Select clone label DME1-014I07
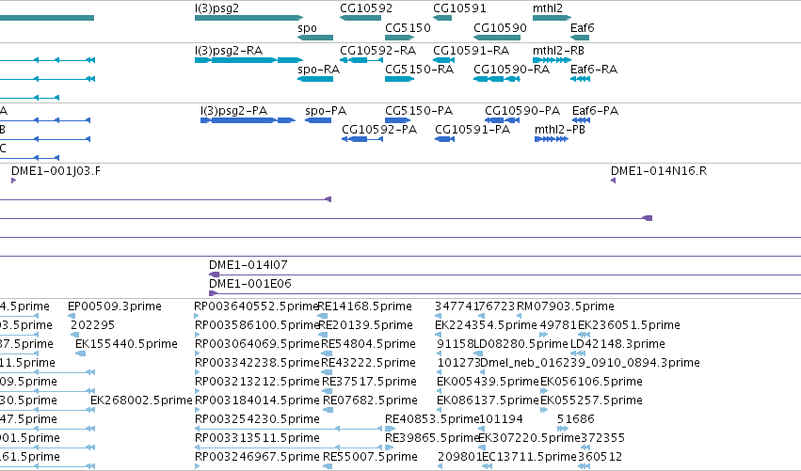The height and width of the screenshot is (471, 801). 248,265
